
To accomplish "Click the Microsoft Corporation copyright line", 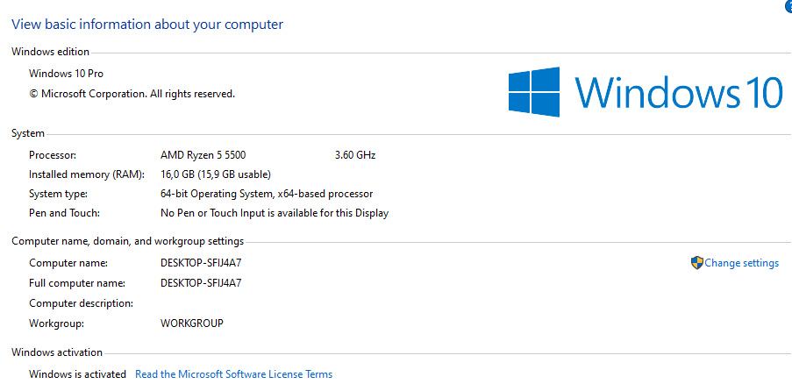I will click(x=132, y=94).
